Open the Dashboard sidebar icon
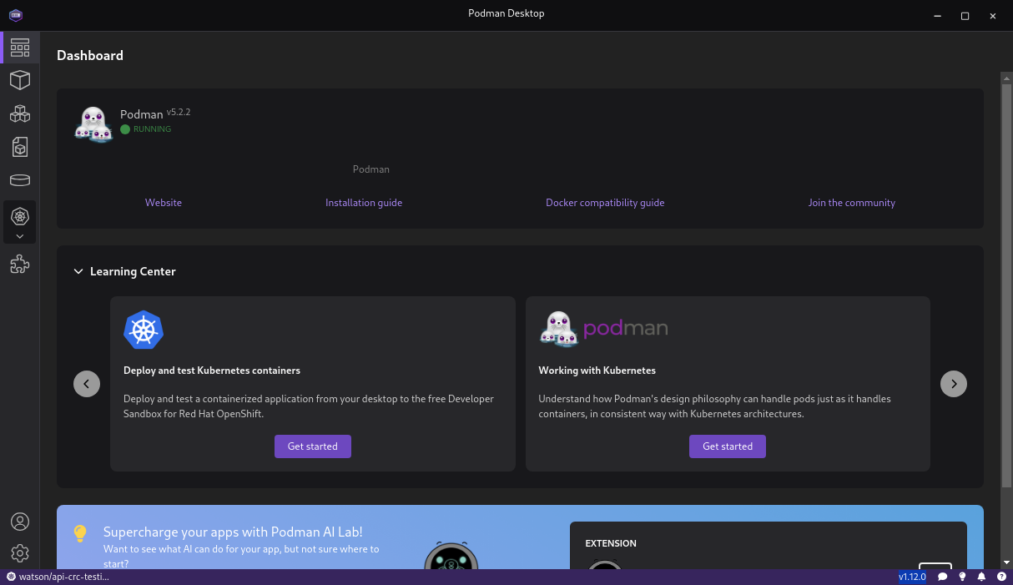The height and width of the screenshot is (585, 1013). 20,48
